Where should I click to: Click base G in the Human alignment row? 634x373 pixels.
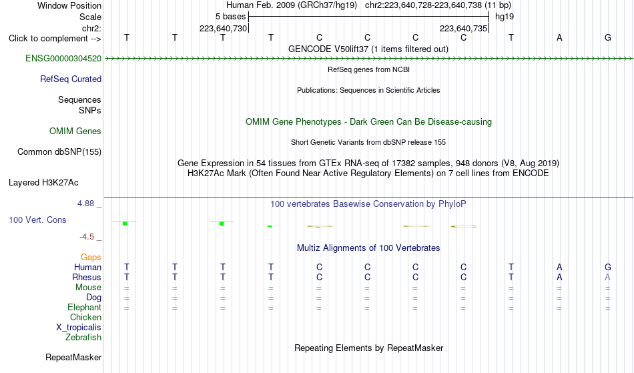(x=608, y=267)
